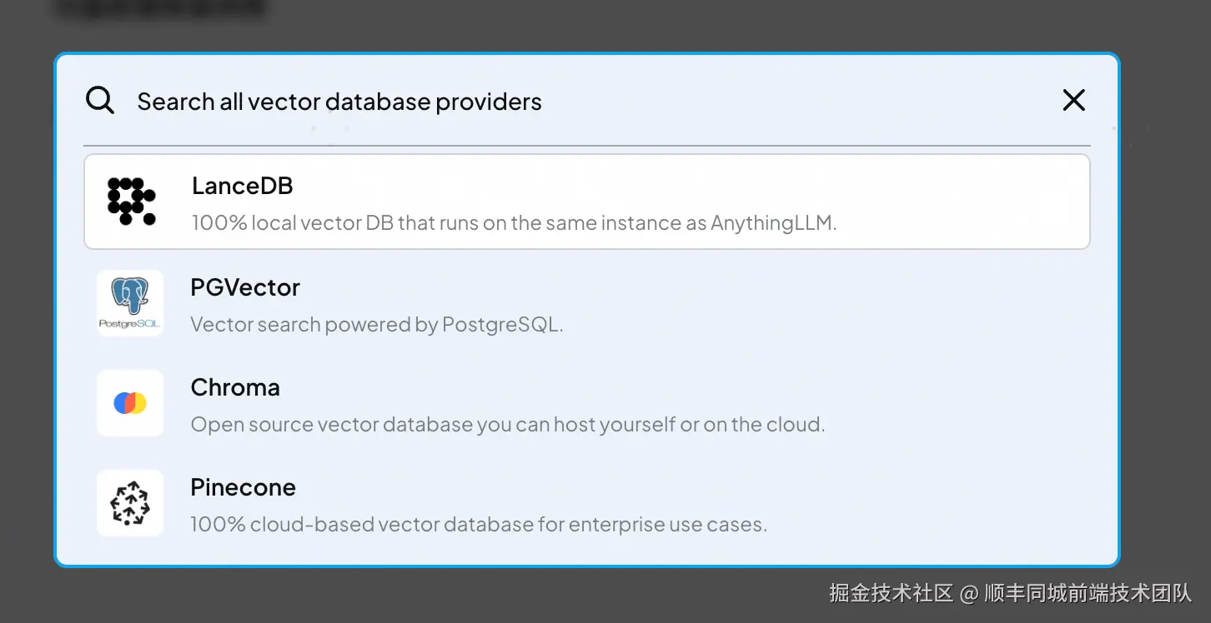The width and height of the screenshot is (1211, 623).
Task: Click the LanceDB dotted logo icon
Action: 131,202
